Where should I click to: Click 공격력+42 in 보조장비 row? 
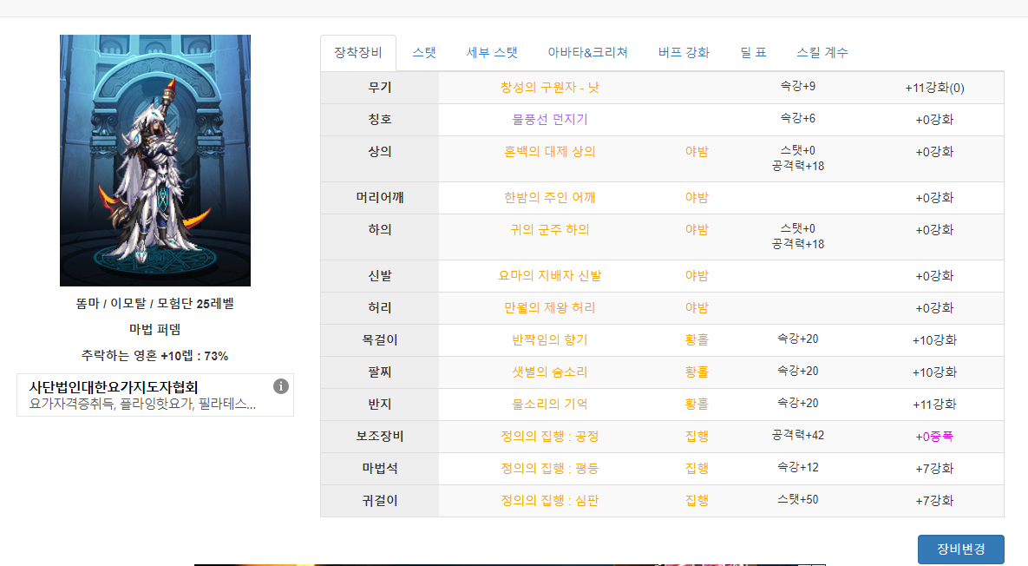click(798, 435)
